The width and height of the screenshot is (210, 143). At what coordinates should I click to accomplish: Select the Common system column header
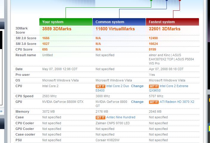[x=119, y=22]
